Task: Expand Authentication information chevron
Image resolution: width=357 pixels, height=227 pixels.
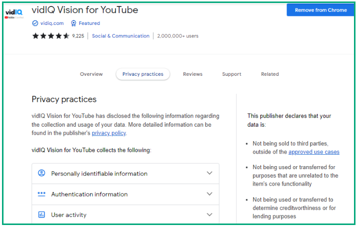Action: tap(209, 194)
